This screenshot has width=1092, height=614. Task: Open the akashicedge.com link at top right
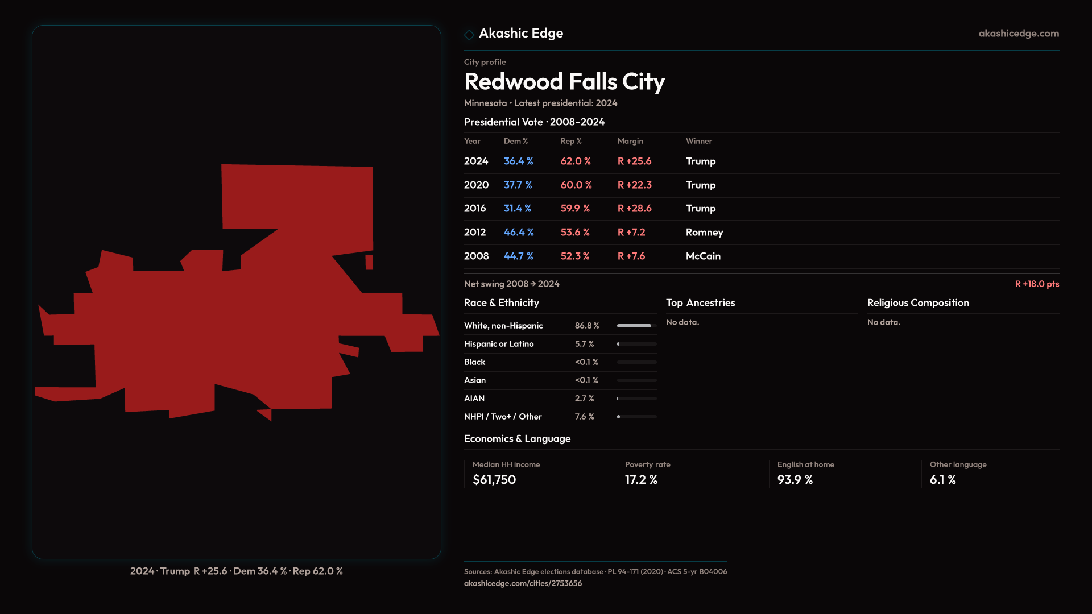1019,34
